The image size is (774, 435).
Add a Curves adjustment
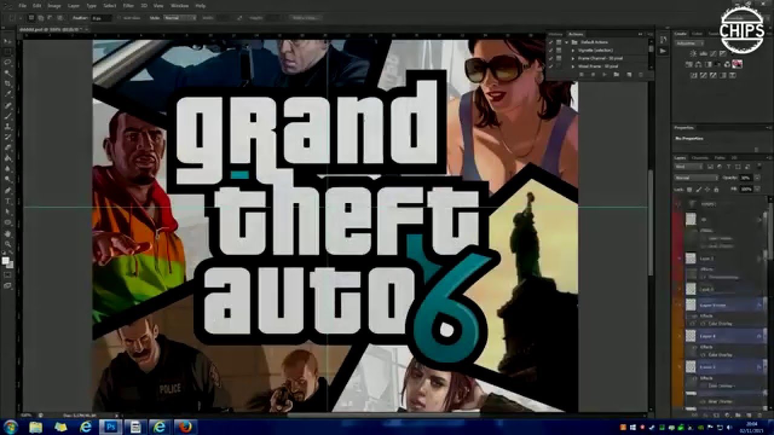(713, 53)
